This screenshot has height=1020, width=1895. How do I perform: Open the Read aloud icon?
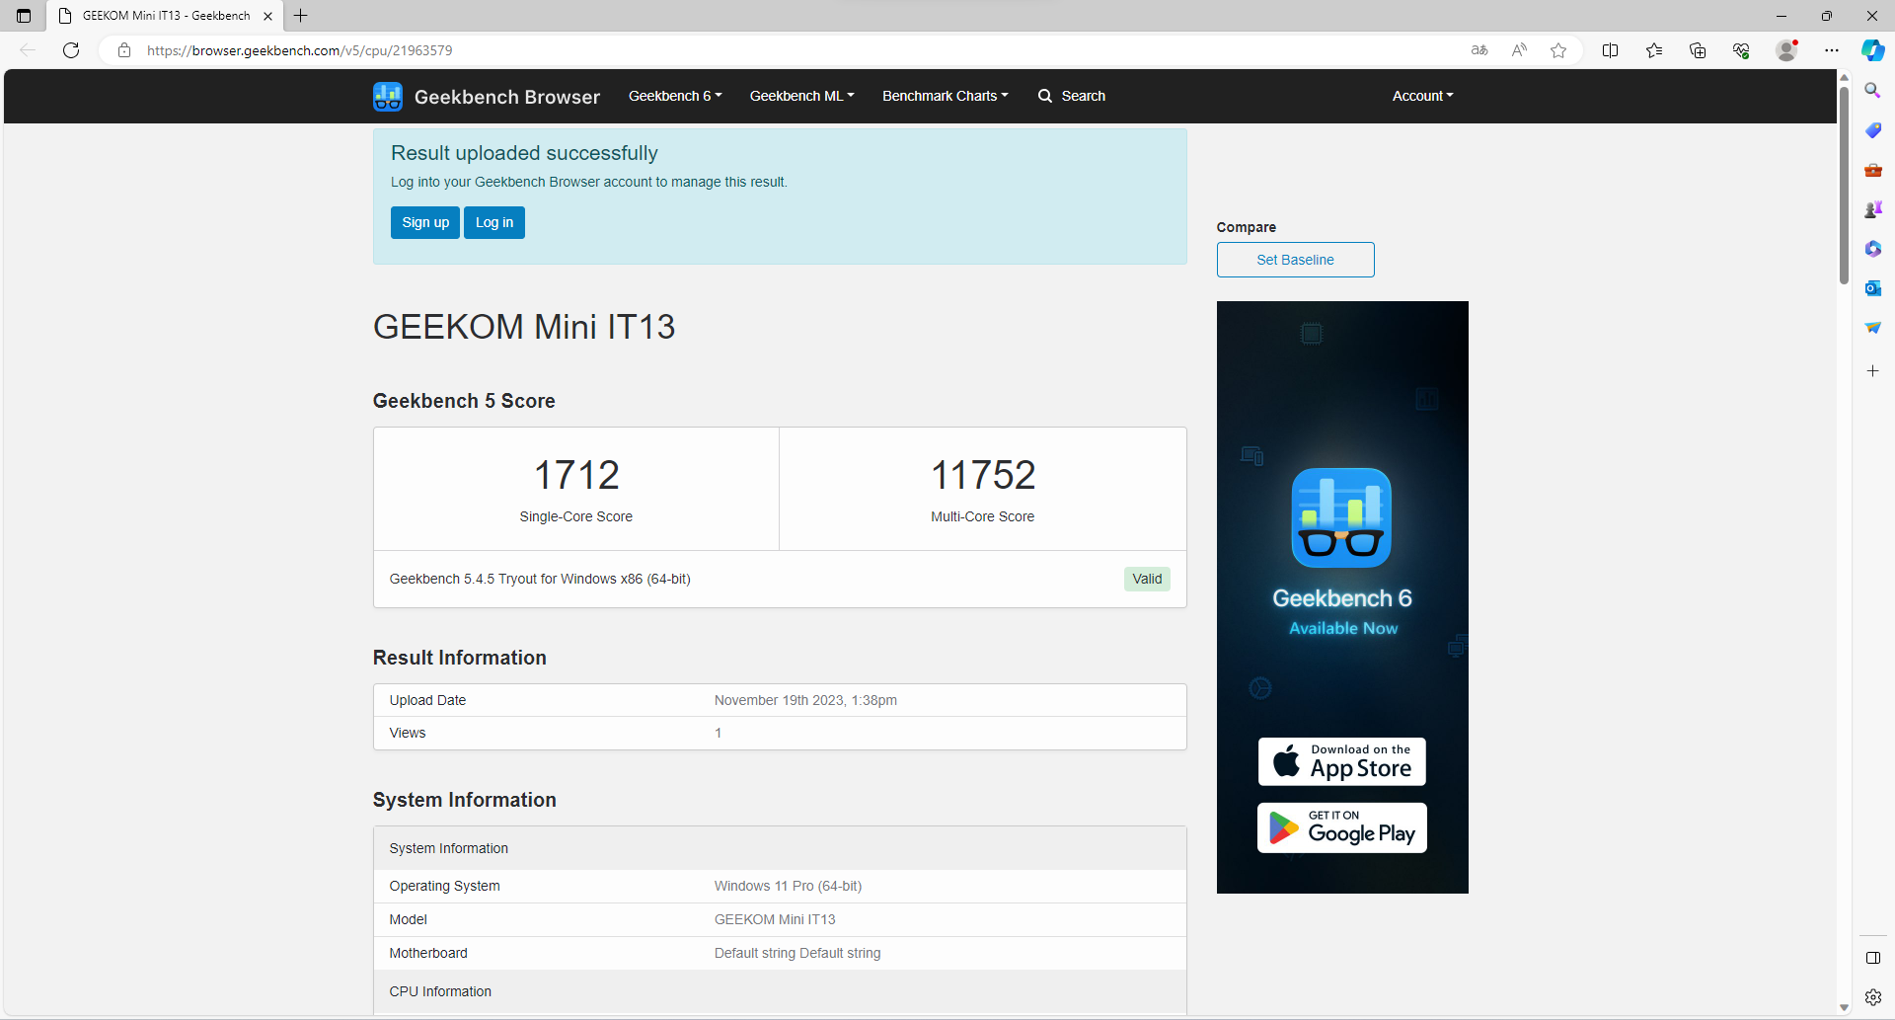point(1519,50)
